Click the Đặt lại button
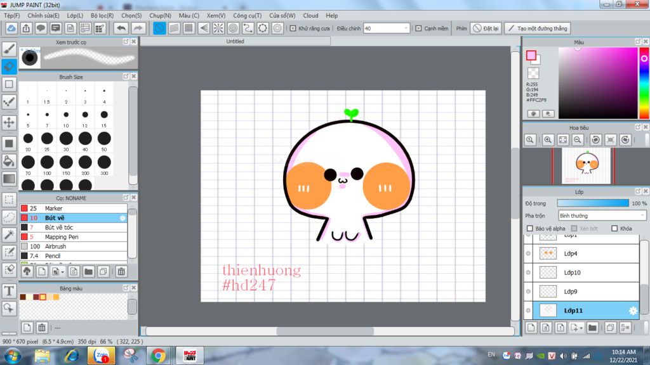Screen dimensions: 650x365 [x=486, y=29]
